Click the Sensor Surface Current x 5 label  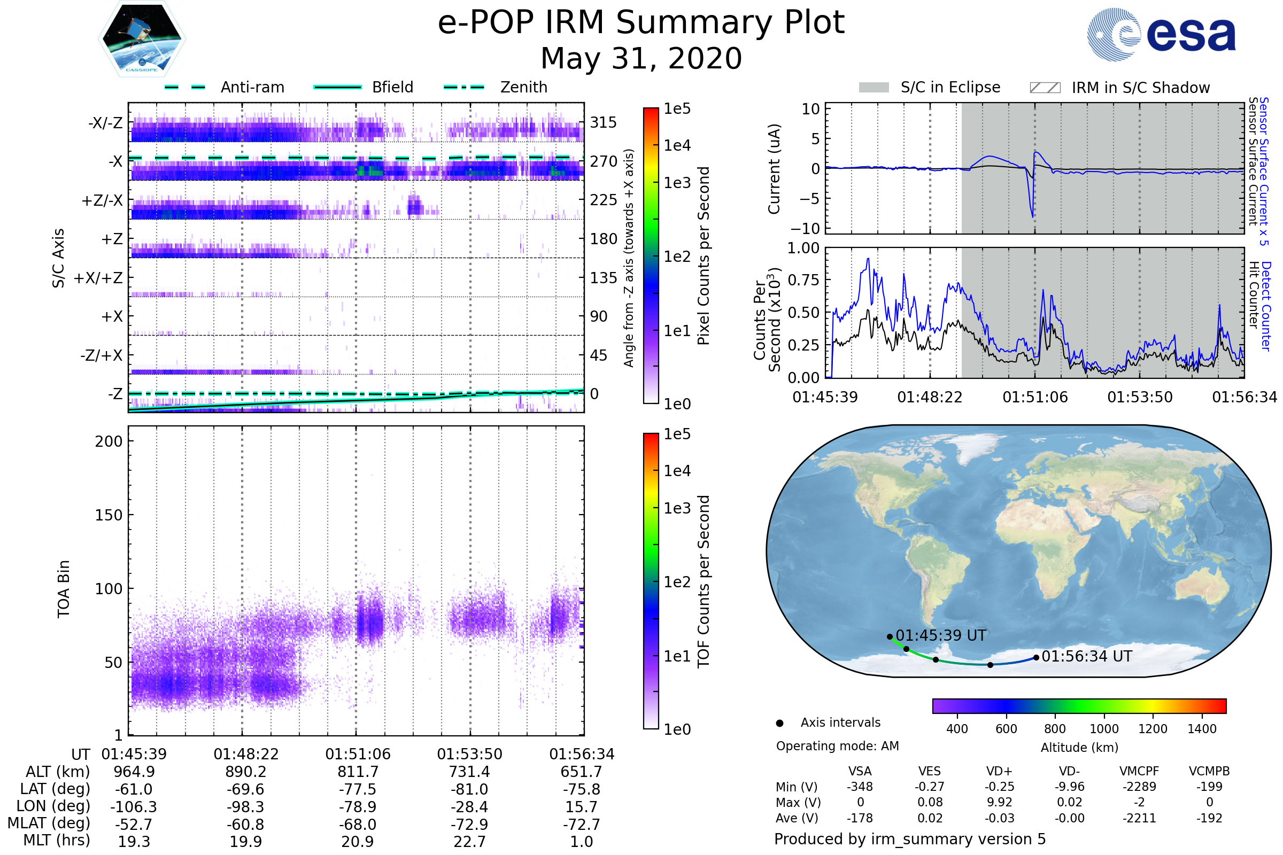pyautogui.click(x=1264, y=171)
